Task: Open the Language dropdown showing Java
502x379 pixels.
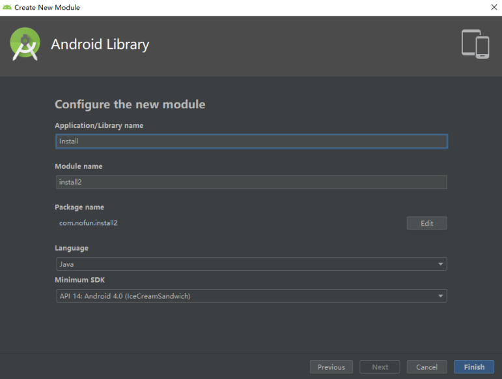Action: click(x=251, y=264)
